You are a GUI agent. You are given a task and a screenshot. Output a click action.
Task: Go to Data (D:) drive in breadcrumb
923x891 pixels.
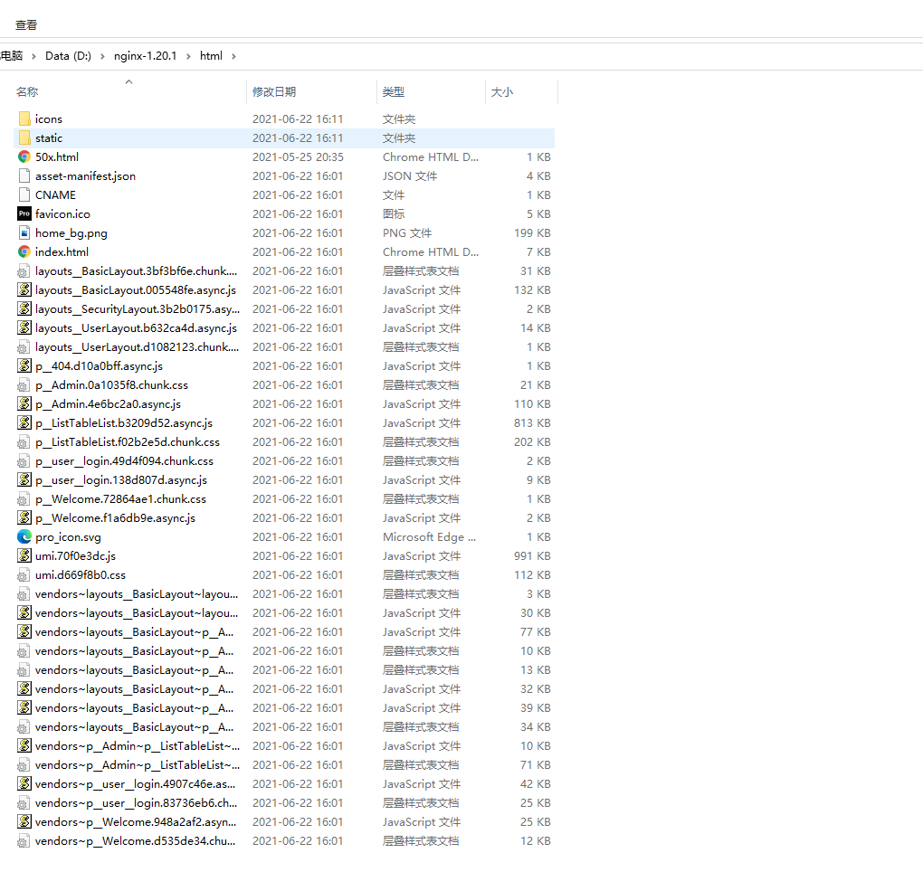pos(68,55)
